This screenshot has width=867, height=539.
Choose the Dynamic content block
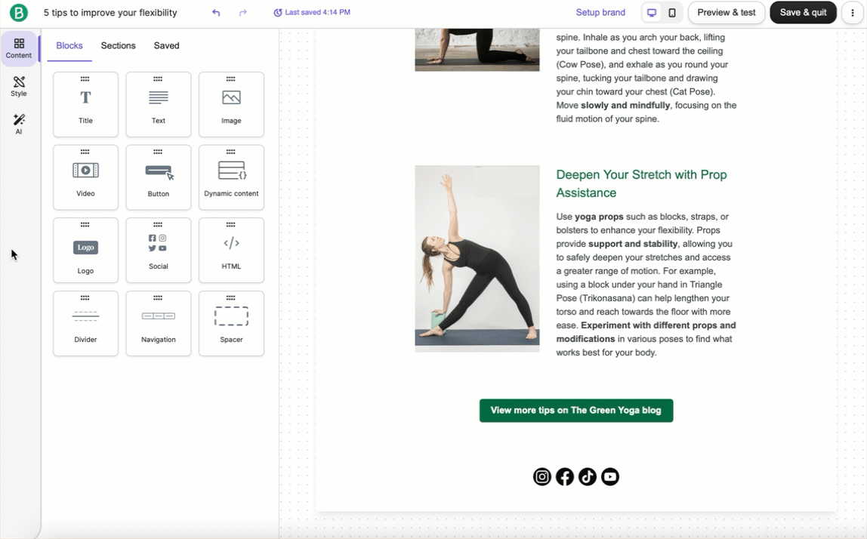tap(231, 177)
